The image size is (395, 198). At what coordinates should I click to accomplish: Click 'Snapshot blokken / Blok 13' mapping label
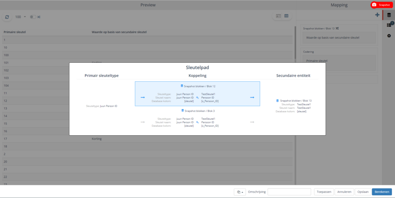pos(319,29)
